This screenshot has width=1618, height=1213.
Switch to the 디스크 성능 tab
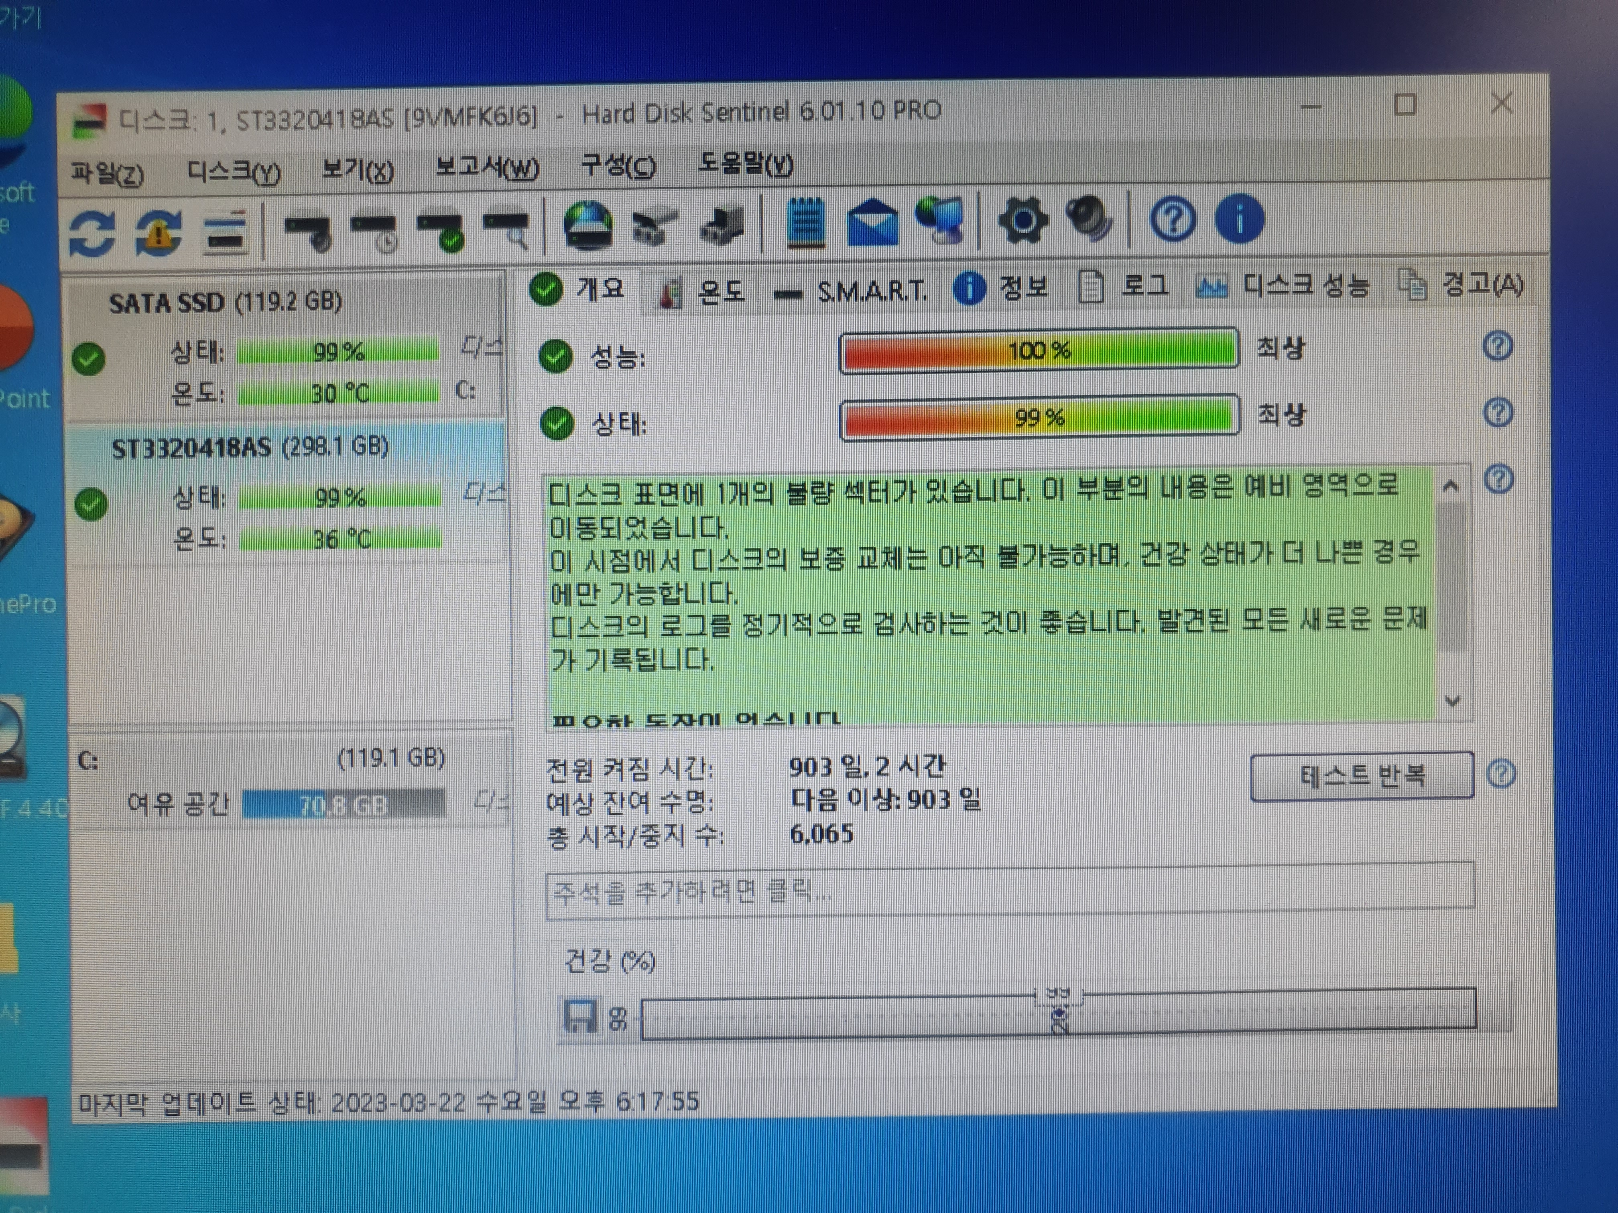[x=1282, y=284]
